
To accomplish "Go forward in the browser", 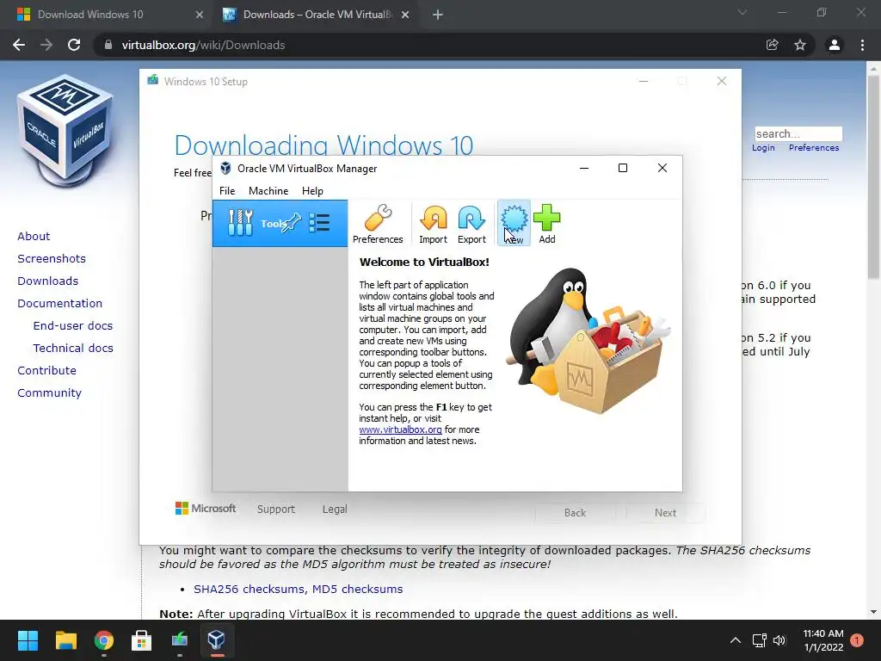I will [x=46, y=45].
